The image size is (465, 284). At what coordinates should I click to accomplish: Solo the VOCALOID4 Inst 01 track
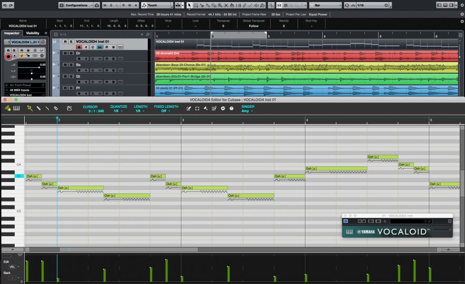point(71,42)
